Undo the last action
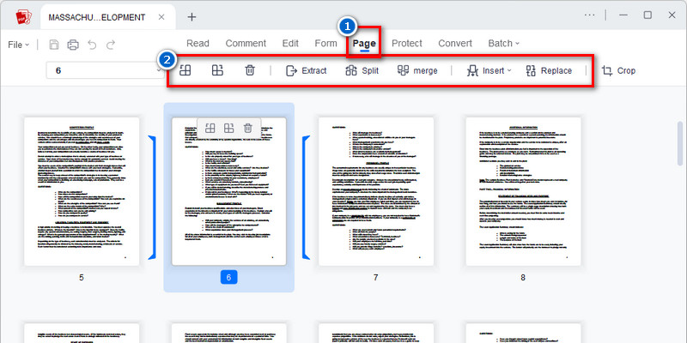Viewport: 687px width, 343px height. [x=92, y=45]
